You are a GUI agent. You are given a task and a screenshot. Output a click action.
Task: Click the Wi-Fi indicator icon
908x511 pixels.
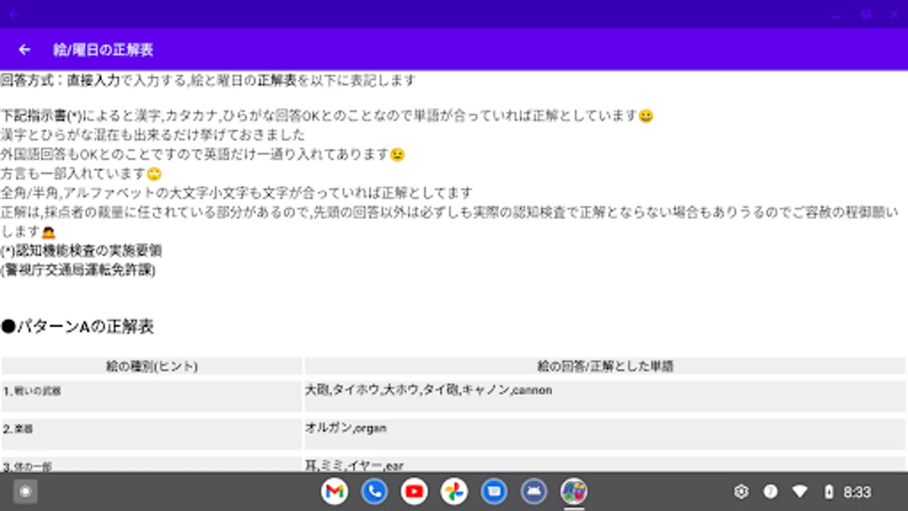click(800, 492)
